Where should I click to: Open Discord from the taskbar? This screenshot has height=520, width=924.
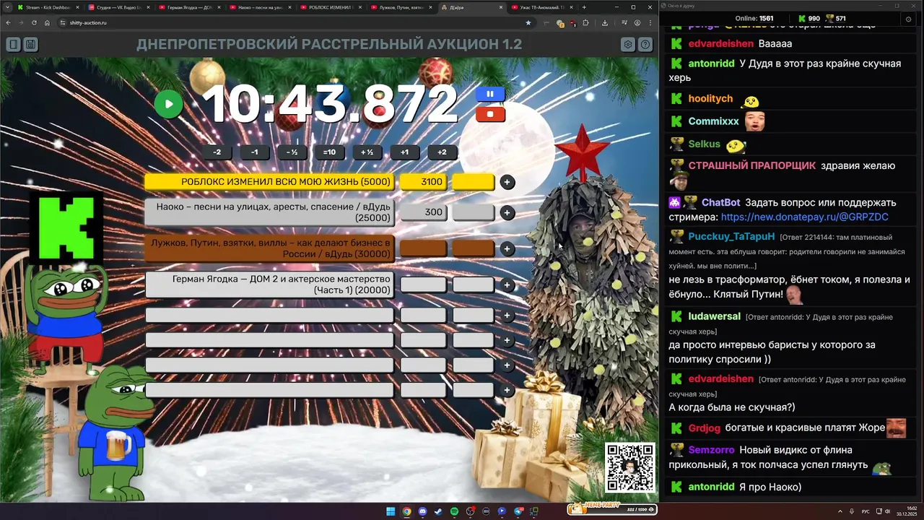click(x=422, y=511)
